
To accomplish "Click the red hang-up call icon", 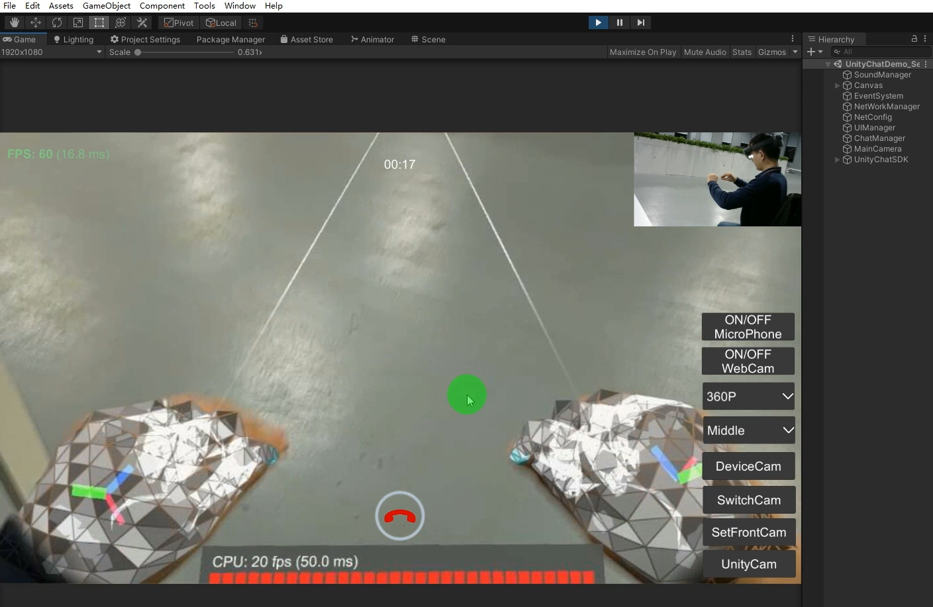I will coord(400,516).
